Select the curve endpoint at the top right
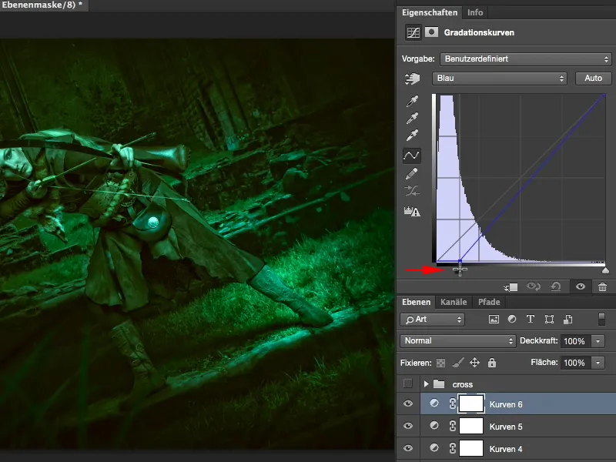 point(604,95)
